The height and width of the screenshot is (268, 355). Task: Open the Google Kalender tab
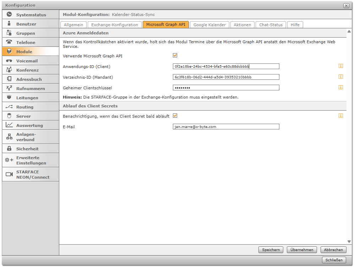click(x=209, y=25)
